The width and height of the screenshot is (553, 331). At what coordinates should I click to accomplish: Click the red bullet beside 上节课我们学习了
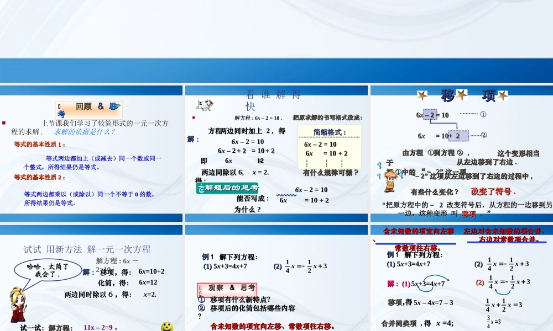(4, 123)
